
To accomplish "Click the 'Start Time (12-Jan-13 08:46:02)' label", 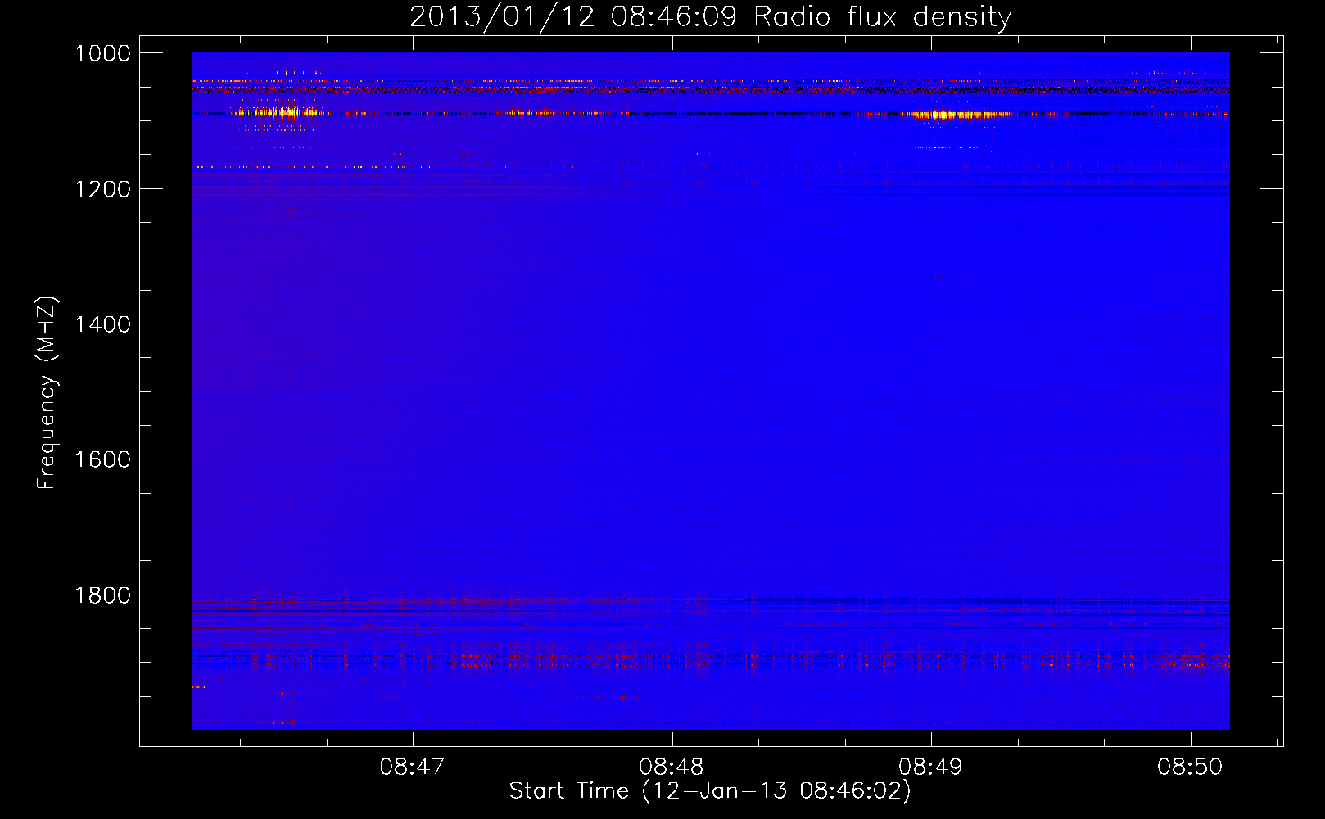I will [x=710, y=791].
